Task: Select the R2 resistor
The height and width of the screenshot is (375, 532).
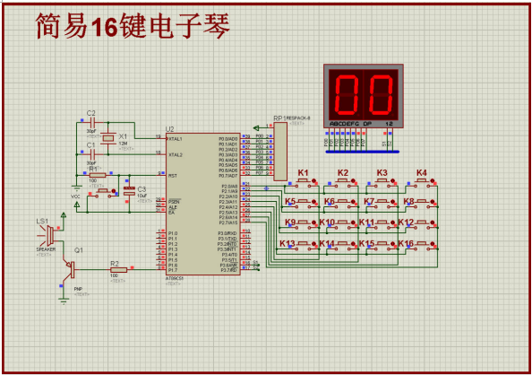Action: pos(119,270)
